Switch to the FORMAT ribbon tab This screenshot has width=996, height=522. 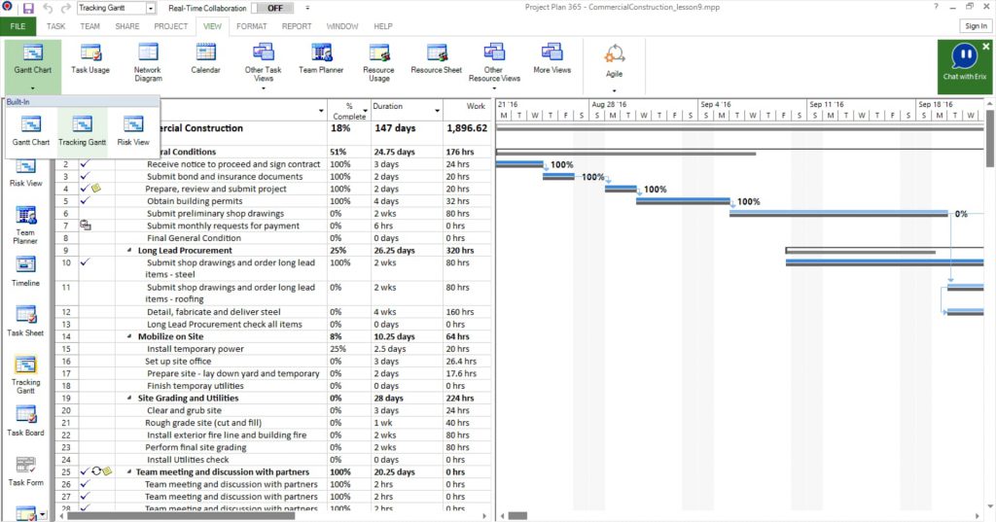click(251, 26)
